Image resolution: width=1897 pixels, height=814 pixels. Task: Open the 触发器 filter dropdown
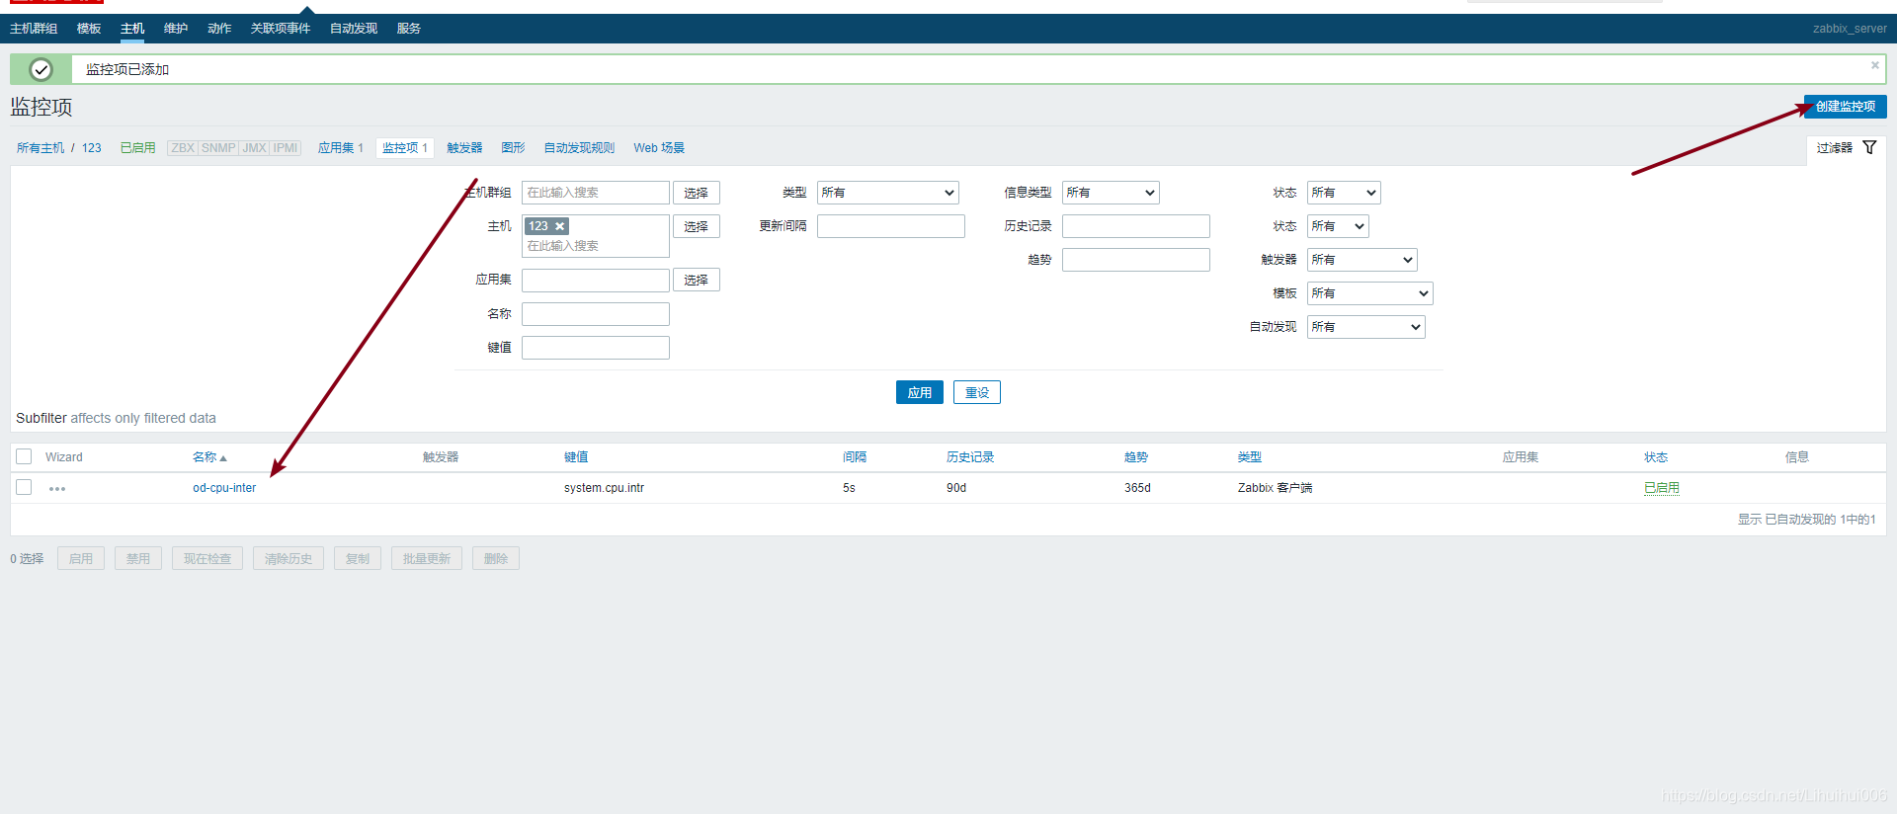tap(1361, 260)
